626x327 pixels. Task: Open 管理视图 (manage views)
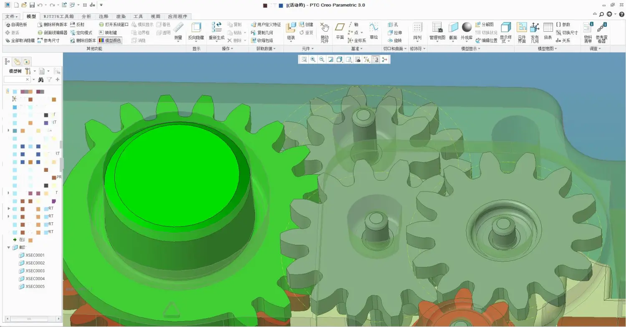click(437, 32)
